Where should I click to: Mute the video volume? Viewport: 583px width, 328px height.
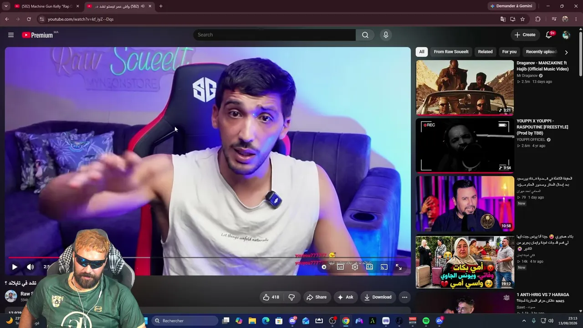pyautogui.click(x=30, y=267)
